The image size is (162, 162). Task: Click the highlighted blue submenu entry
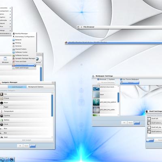coord(24,65)
